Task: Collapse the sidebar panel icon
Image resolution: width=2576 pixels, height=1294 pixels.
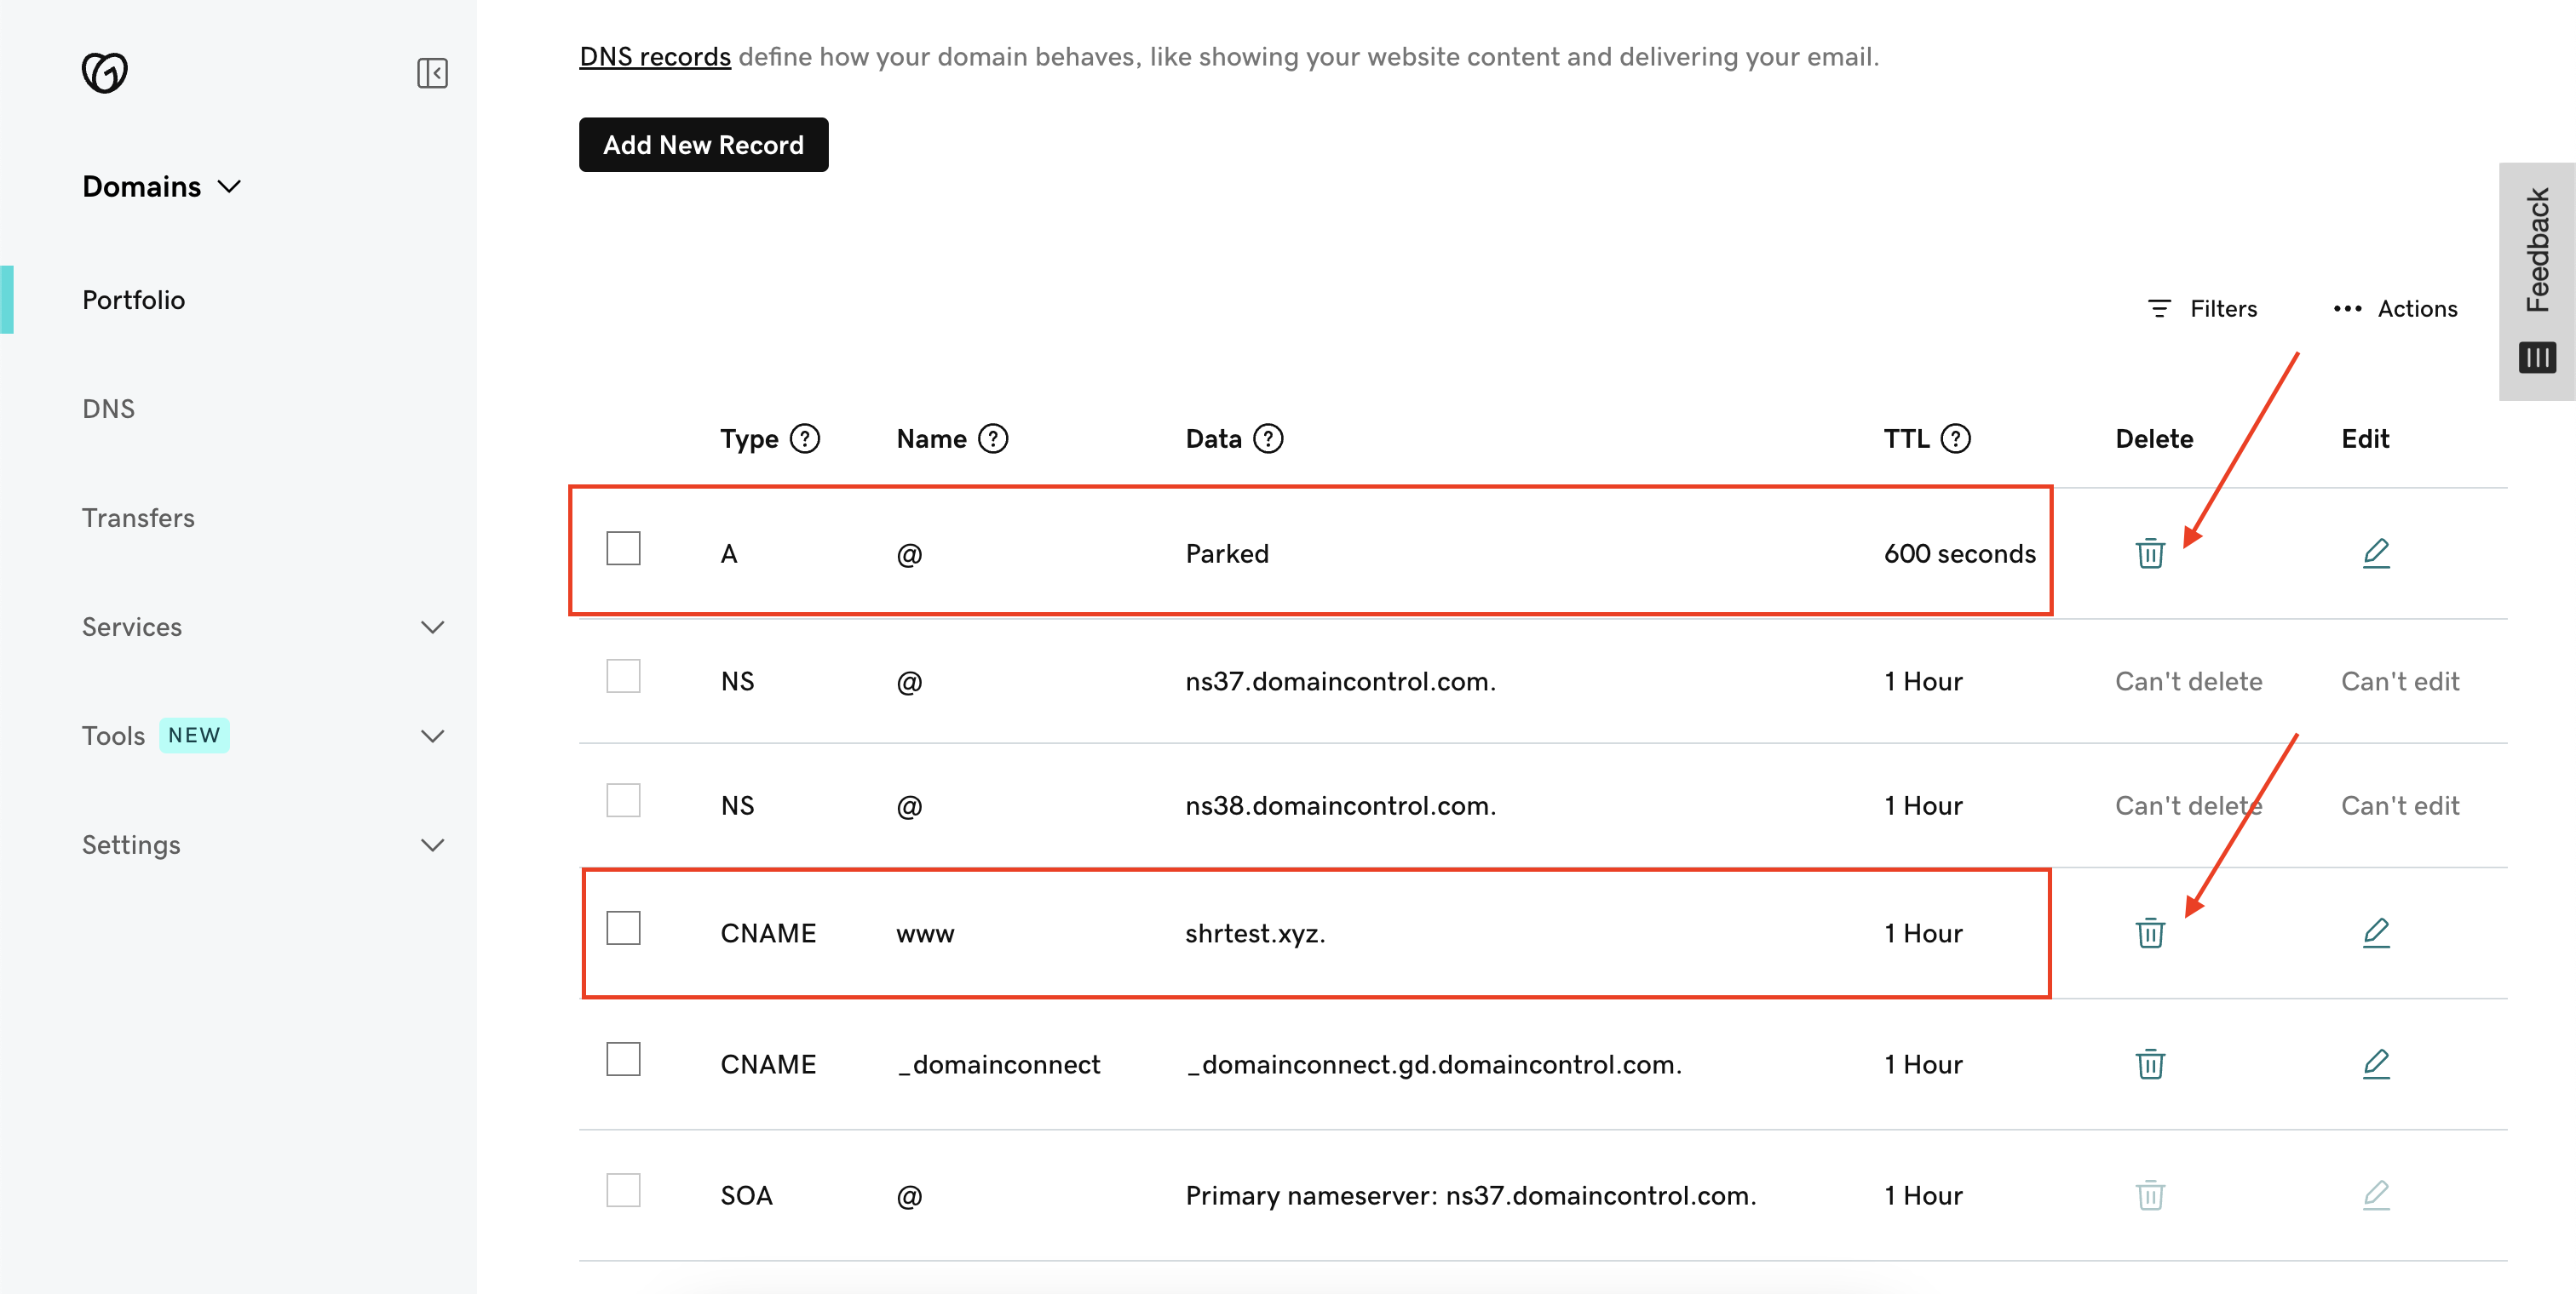Action: pyautogui.click(x=432, y=73)
